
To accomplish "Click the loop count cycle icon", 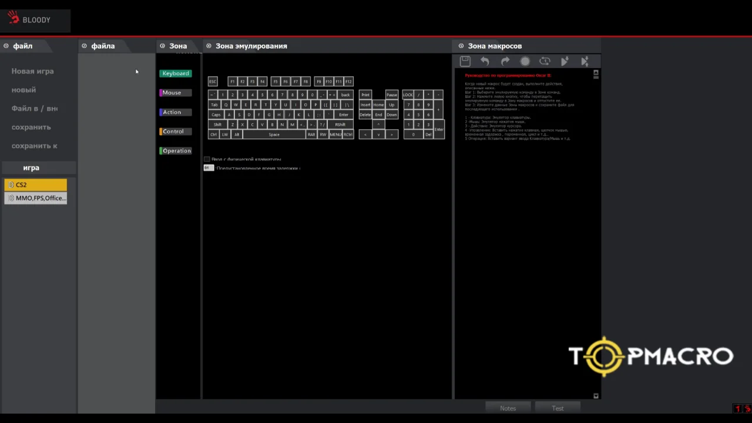I will tap(545, 61).
